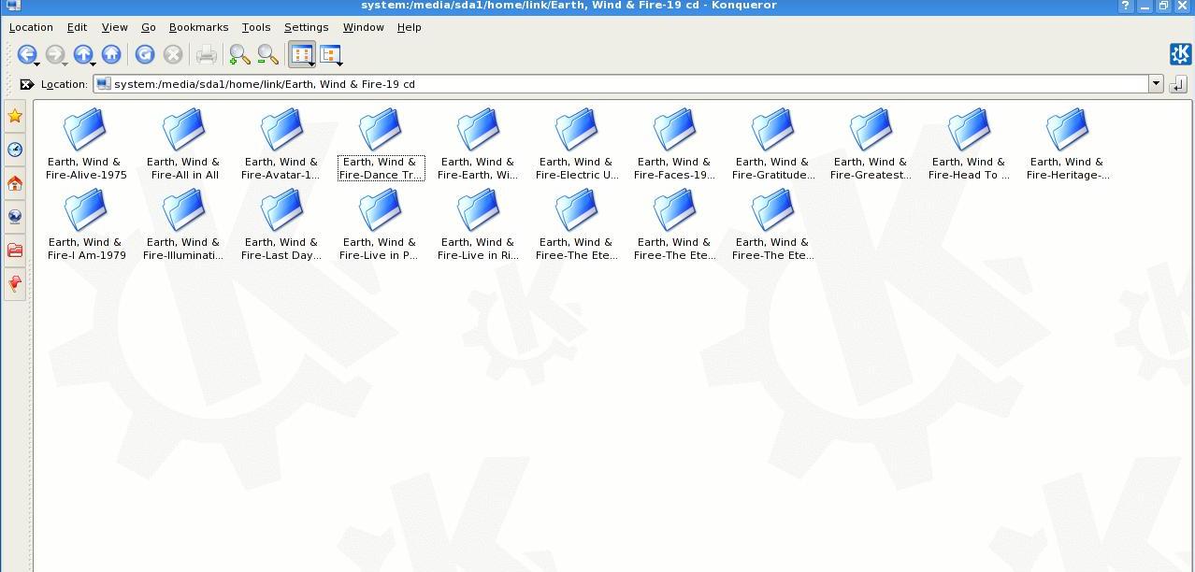Click the Print toolbar icon
The image size is (1195, 572).
click(207, 54)
